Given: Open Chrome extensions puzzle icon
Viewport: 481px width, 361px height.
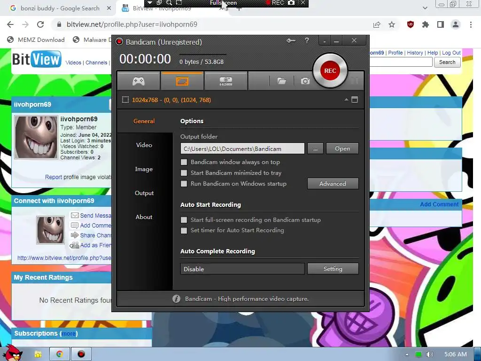Looking at the screenshot, I should (425, 24).
